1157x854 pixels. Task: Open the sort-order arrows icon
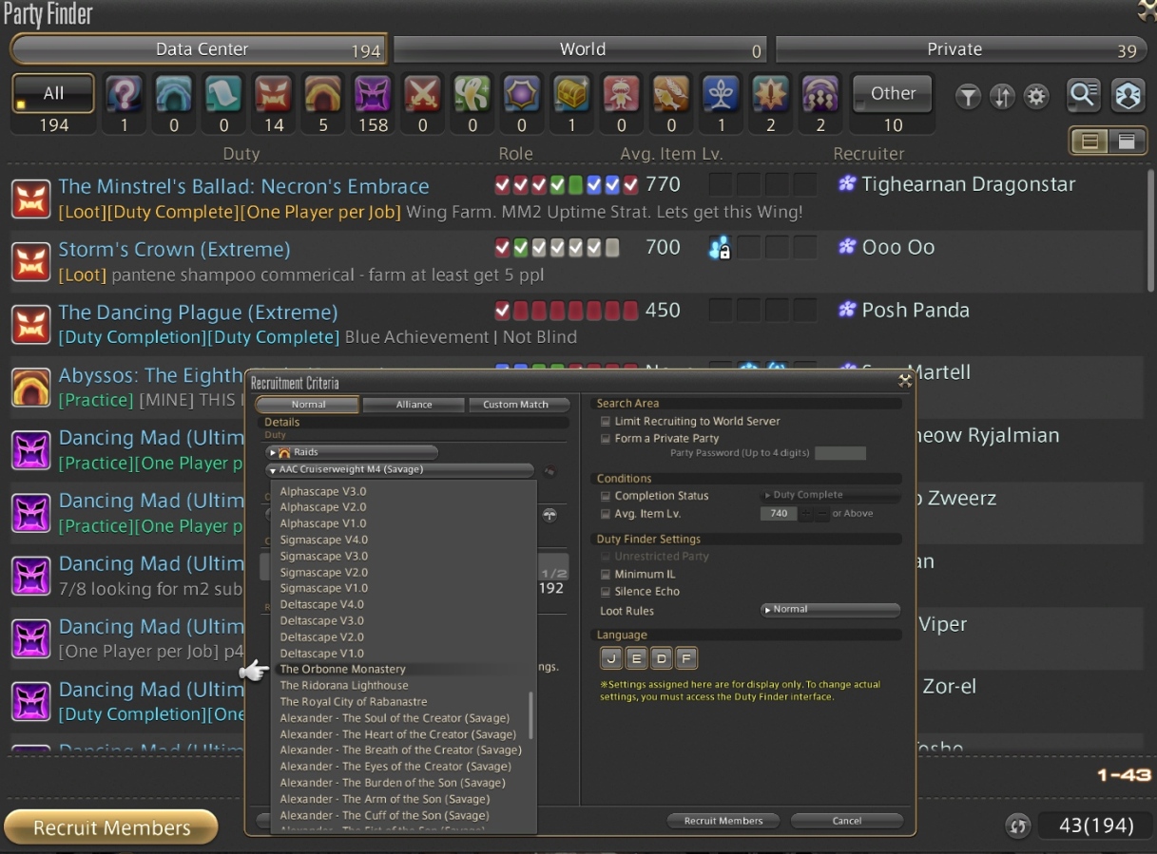tap(1002, 96)
